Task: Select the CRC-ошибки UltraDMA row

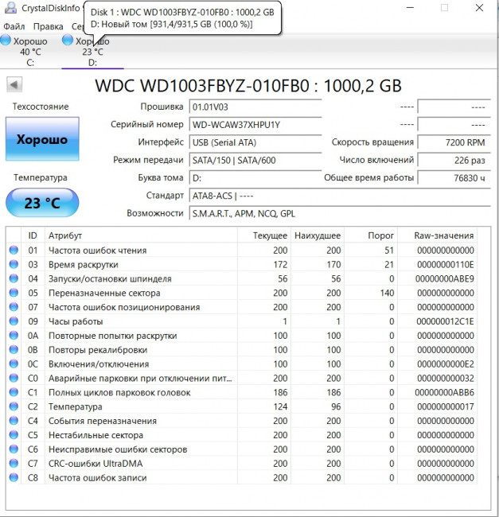Action: tap(241, 463)
